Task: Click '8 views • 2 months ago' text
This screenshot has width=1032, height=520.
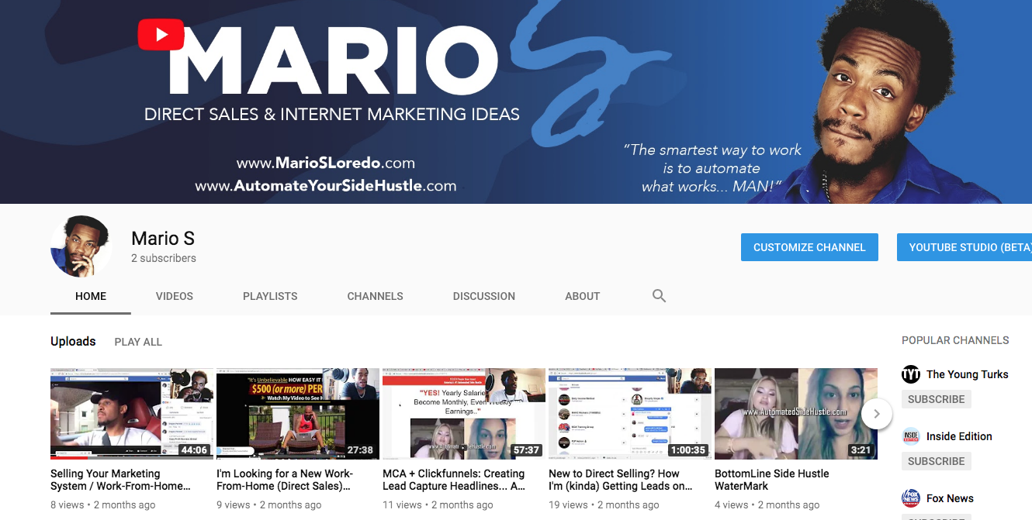Action: 103,505
